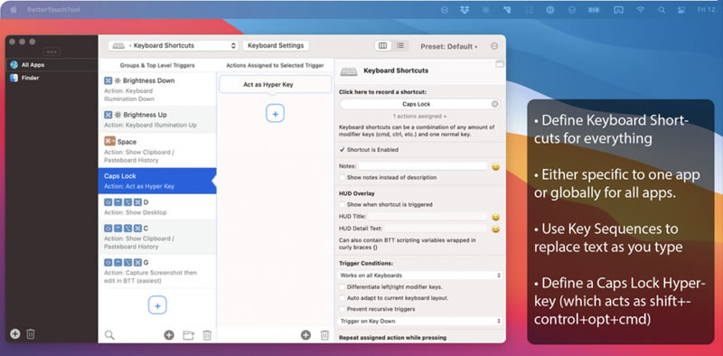
Task: Click the HUD Title text field
Action: [x=427, y=216]
